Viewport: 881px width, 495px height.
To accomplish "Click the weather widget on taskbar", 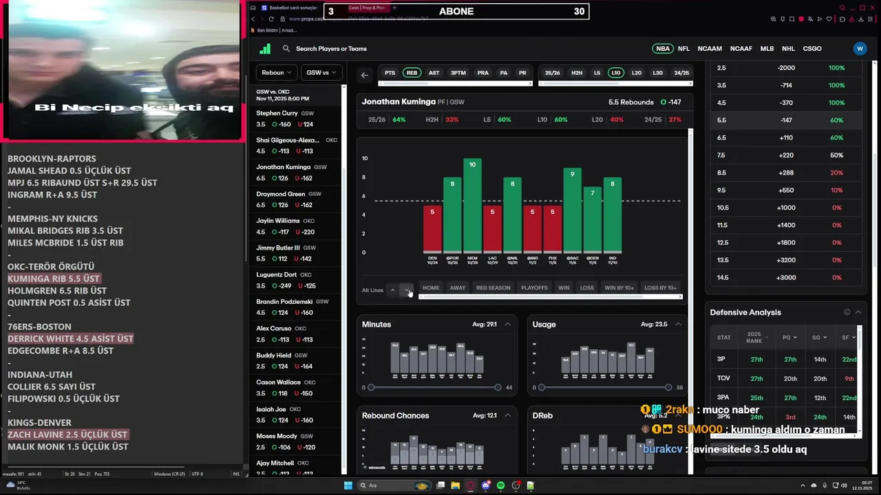I will (x=17, y=485).
